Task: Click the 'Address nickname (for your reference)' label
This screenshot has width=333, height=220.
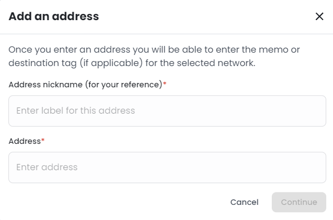Action: point(85,85)
